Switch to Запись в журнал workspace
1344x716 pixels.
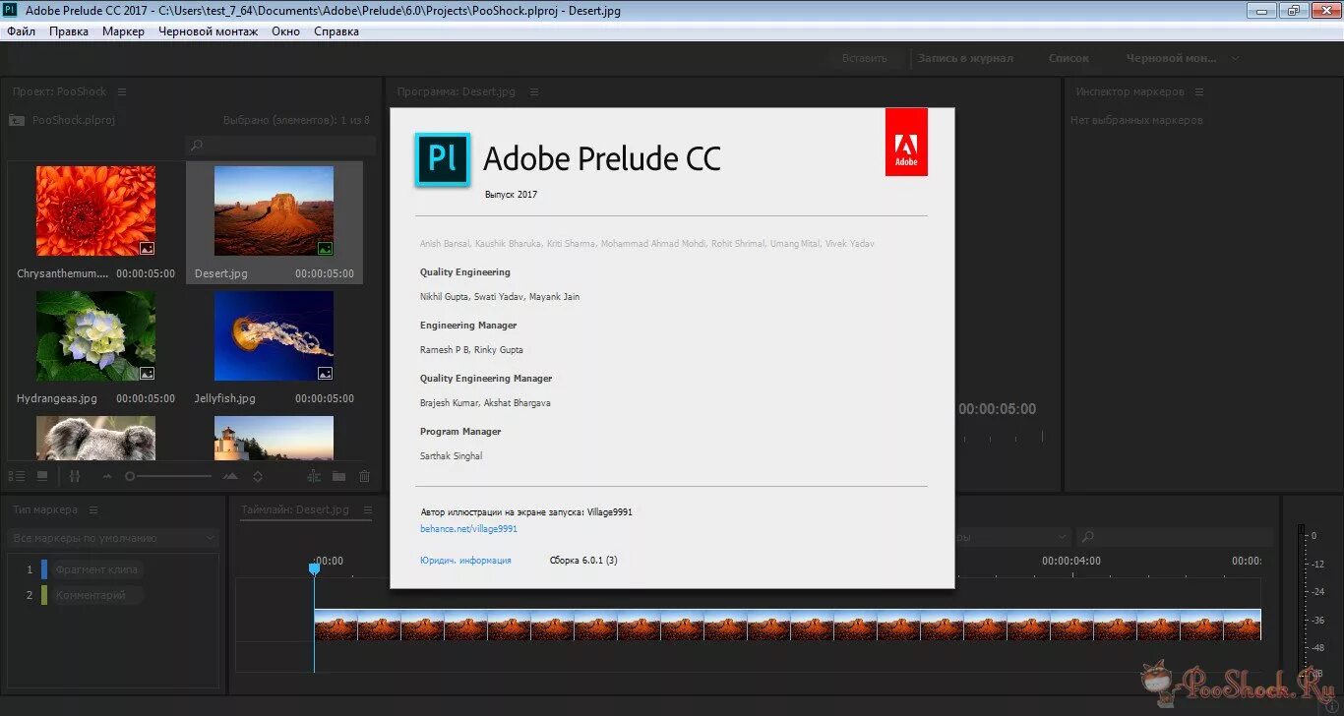[x=965, y=58]
